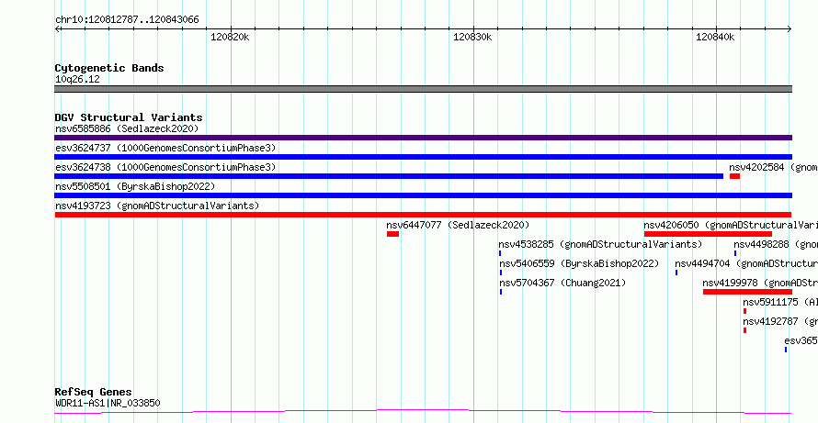The height and width of the screenshot is (423, 818).
Task: Click the nsv6585886 (Sedlazeck2020) label
Action: pos(127,128)
